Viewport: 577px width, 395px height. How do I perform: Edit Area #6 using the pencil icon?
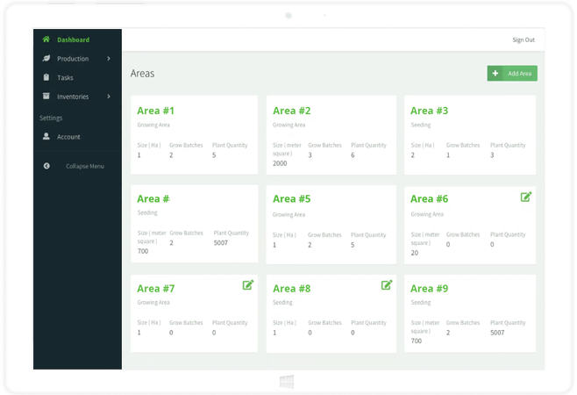[526, 197]
